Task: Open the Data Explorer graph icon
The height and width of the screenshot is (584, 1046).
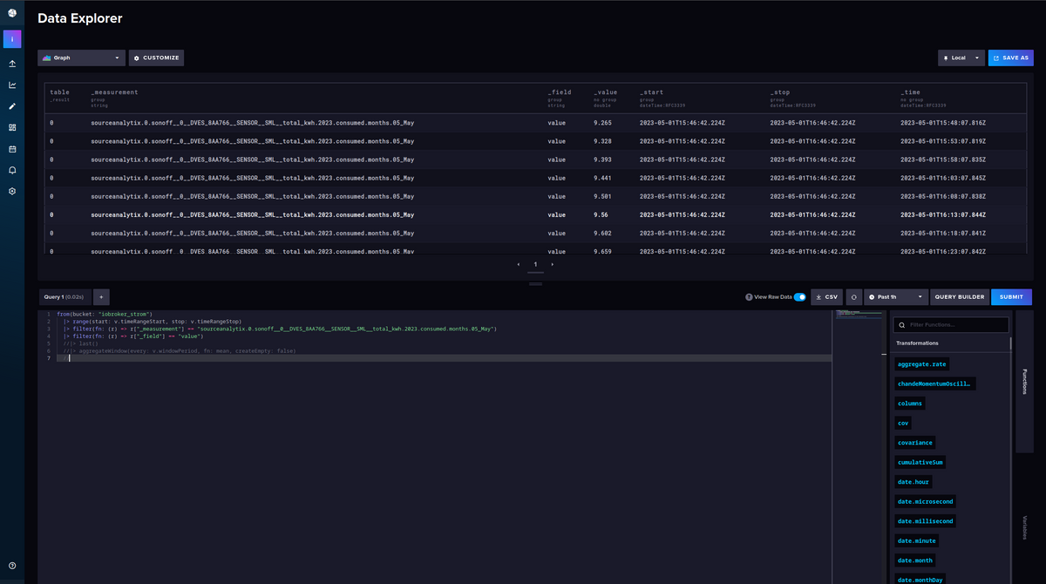Action: (x=12, y=85)
